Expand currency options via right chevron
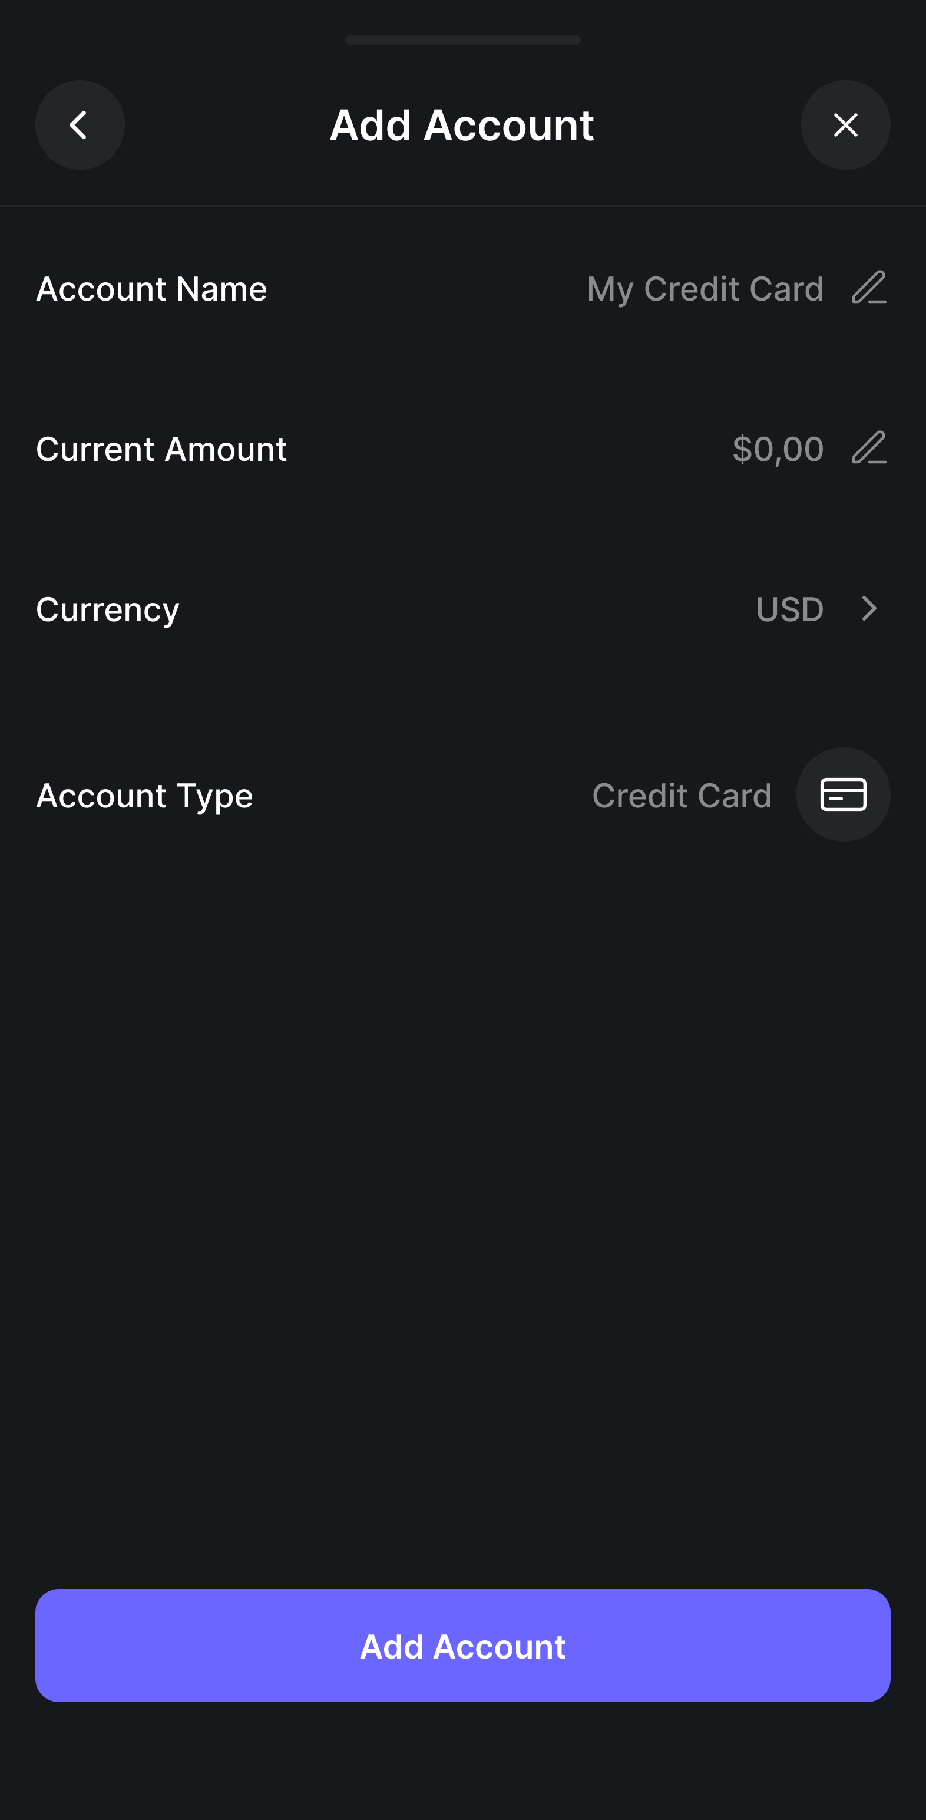The width and height of the screenshot is (926, 1820). (x=869, y=609)
